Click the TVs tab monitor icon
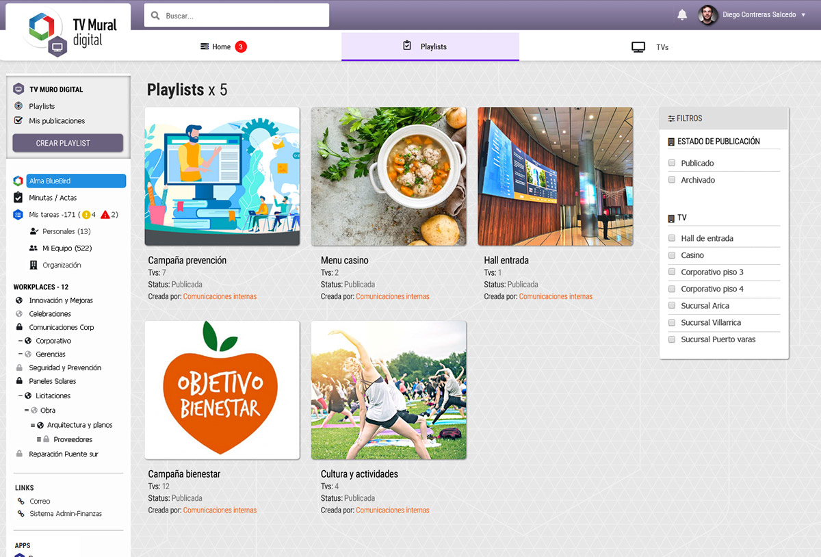Viewport: 821px width, 557px height. pyautogui.click(x=638, y=47)
